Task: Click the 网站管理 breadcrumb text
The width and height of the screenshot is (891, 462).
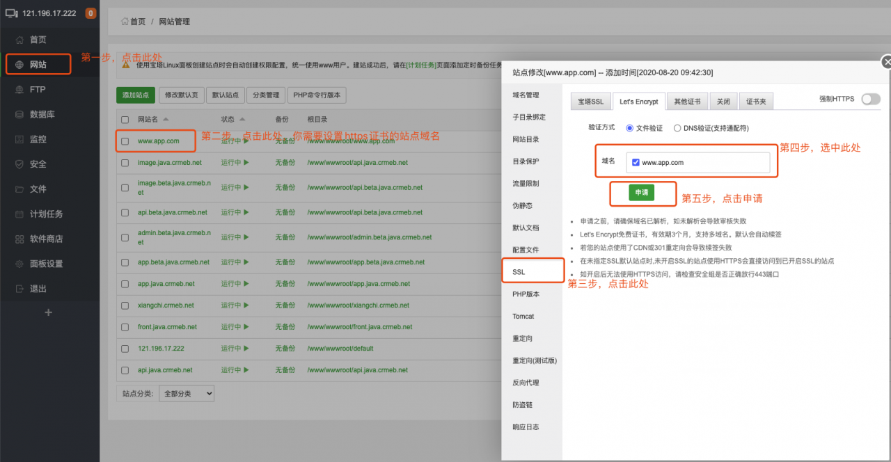Action: pos(174,22)
